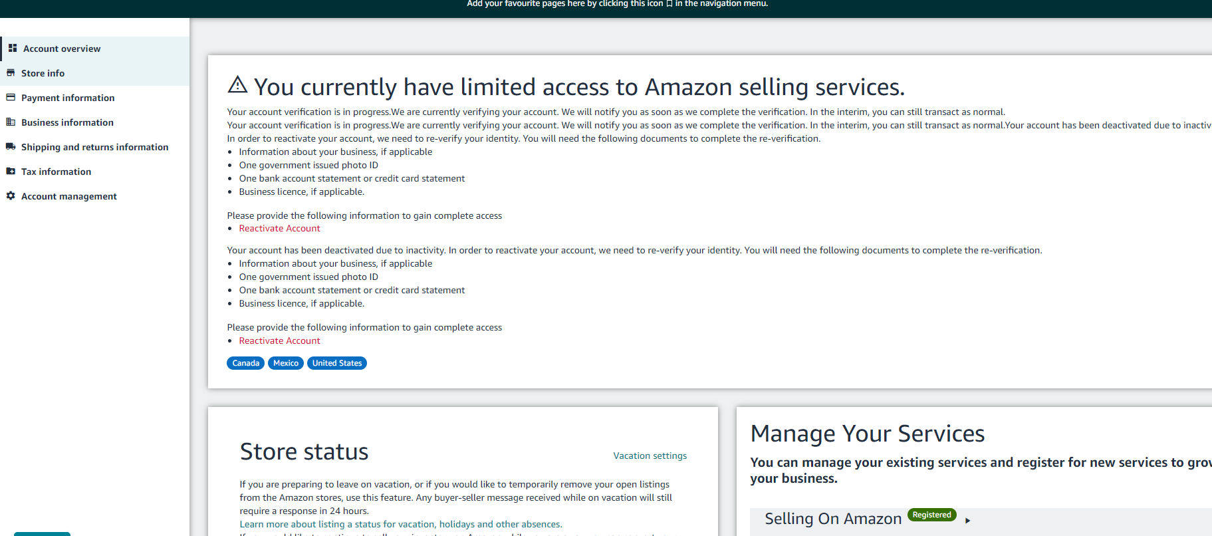
Task: Click the Business information building icon
Action: pyautogui.click(x=11, y=122)
